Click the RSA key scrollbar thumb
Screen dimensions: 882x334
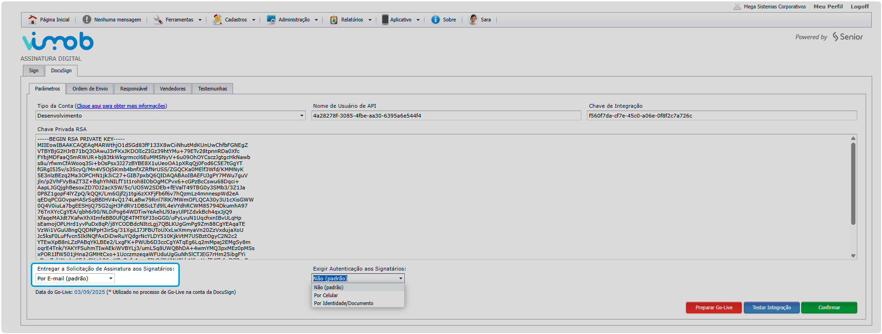853,184
